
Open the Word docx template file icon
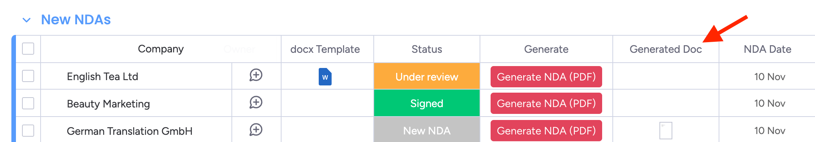click(x=325, y=77)
